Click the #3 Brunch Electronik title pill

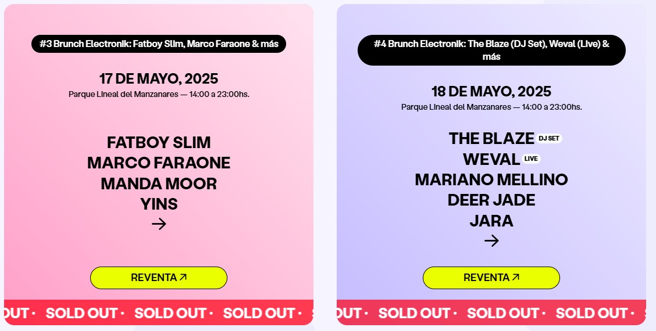coord(159,44)
